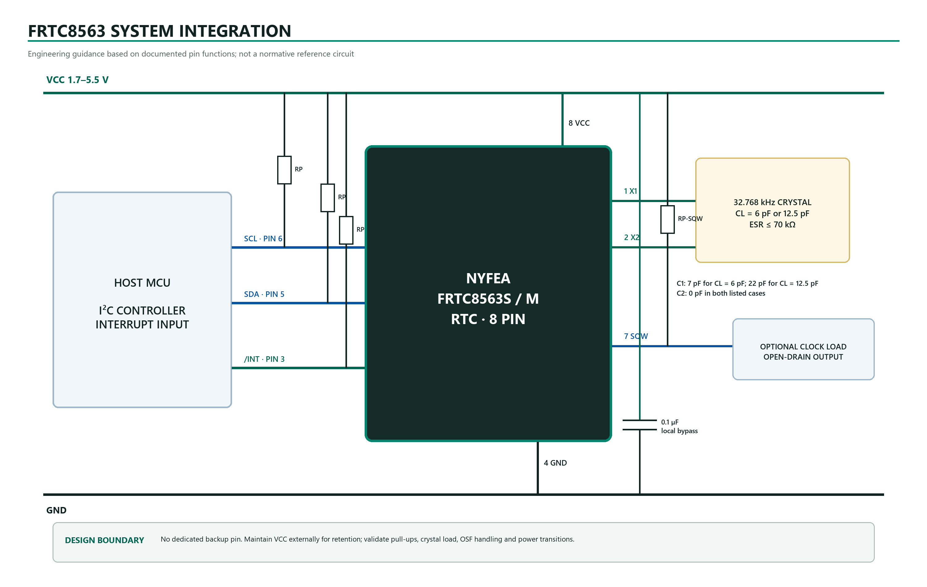The height and width of the screenshot is (587, 927).
Task: Click the C2: 0 pF note
Action: click(721, 293)
